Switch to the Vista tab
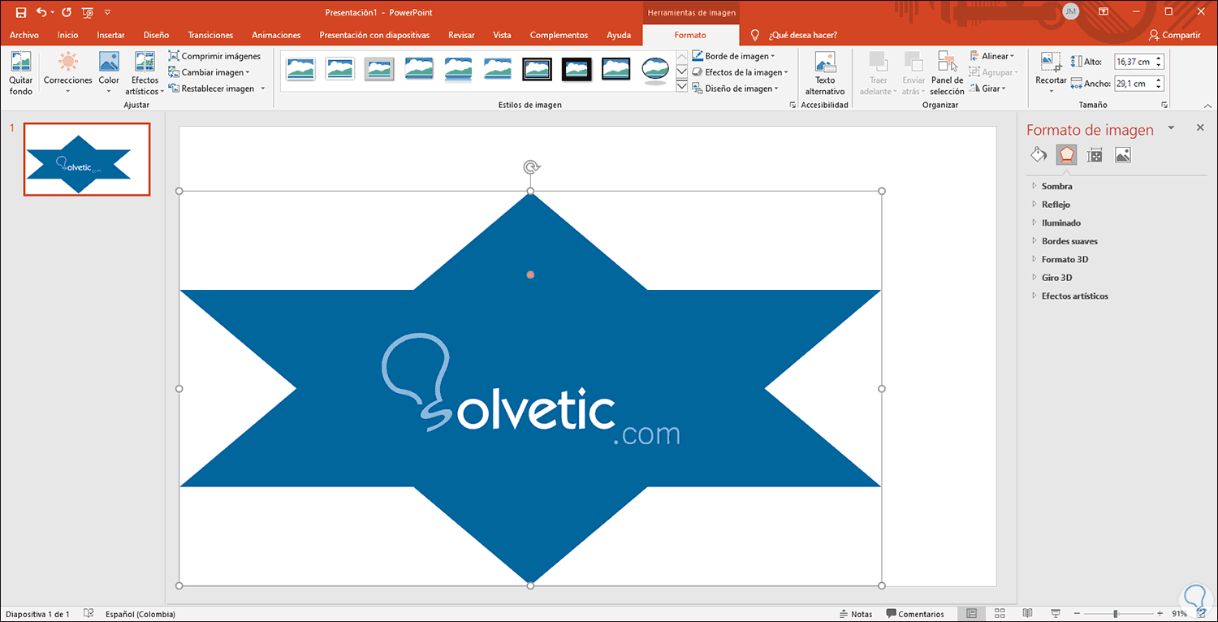 click(502, 35)
